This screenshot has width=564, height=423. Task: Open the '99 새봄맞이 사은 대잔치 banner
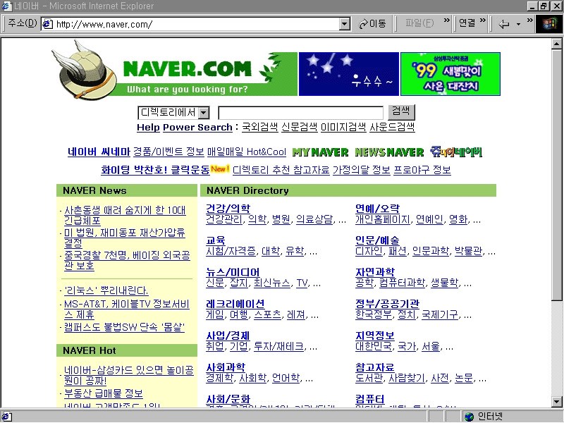[x=450, y=73]
